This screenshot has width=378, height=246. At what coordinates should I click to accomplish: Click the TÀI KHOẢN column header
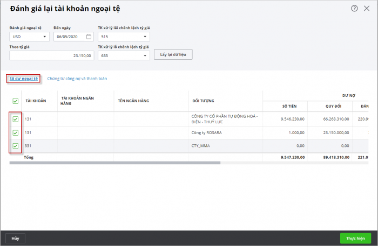tap(36, 101)
